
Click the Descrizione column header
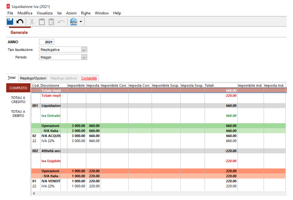[50, 85]
